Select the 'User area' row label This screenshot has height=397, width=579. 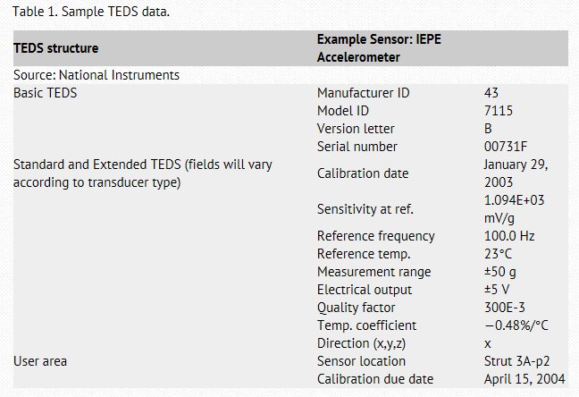pyautogui.click(x=40, y=361)
